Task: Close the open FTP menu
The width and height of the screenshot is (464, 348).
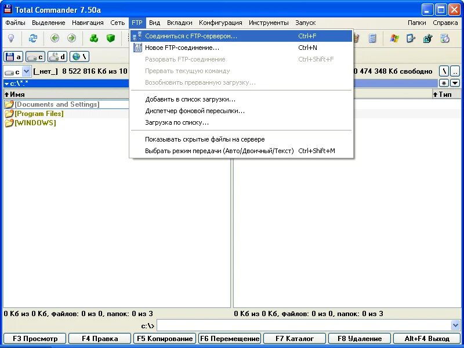Action: coord(137,23)
